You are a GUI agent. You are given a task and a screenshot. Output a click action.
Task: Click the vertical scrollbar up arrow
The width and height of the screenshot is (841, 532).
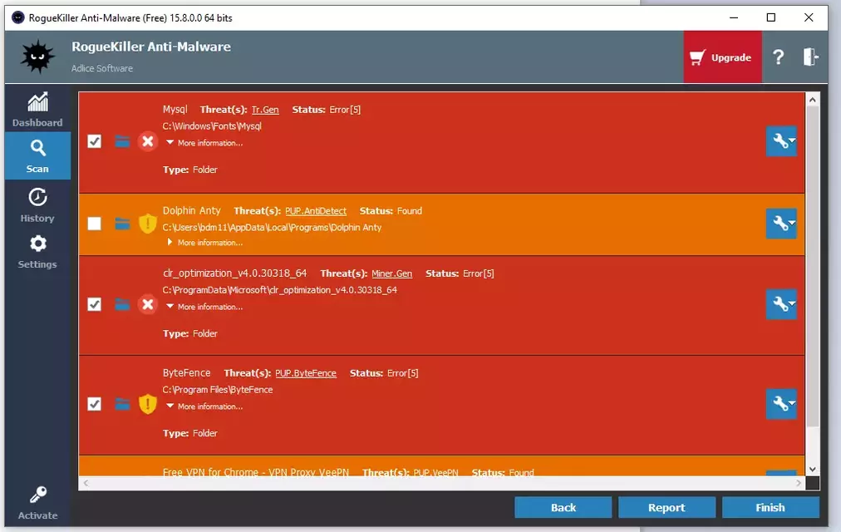813,100
